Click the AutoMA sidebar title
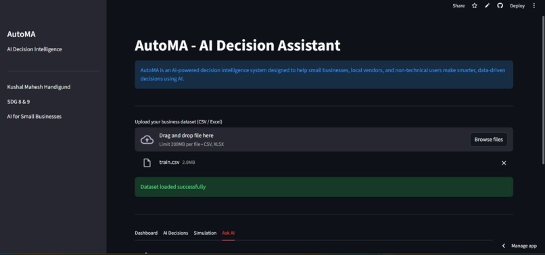This screenshot has width=545, height=255. pos(21,34)
